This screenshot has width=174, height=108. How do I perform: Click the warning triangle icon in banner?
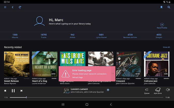tap(66, 74)
